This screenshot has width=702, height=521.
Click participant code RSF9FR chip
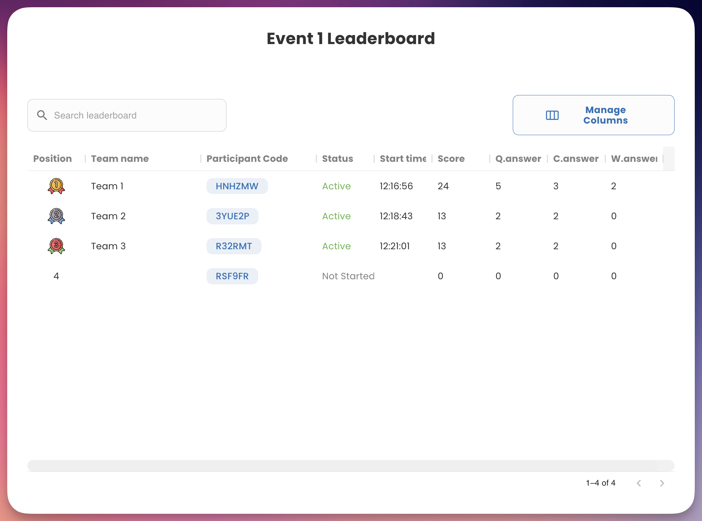tap(232, 276)
